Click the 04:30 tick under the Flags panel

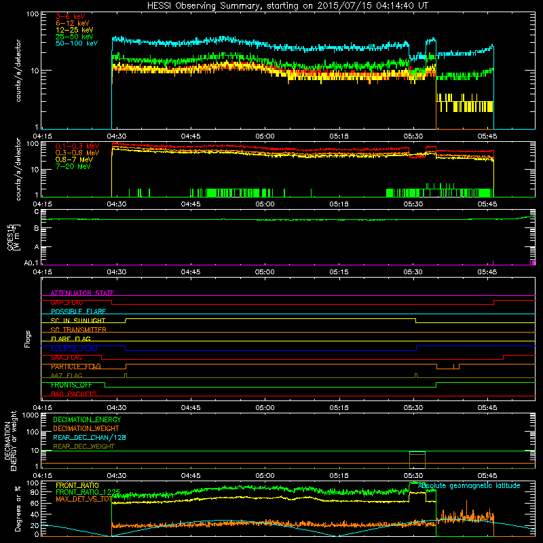(116, 408)
